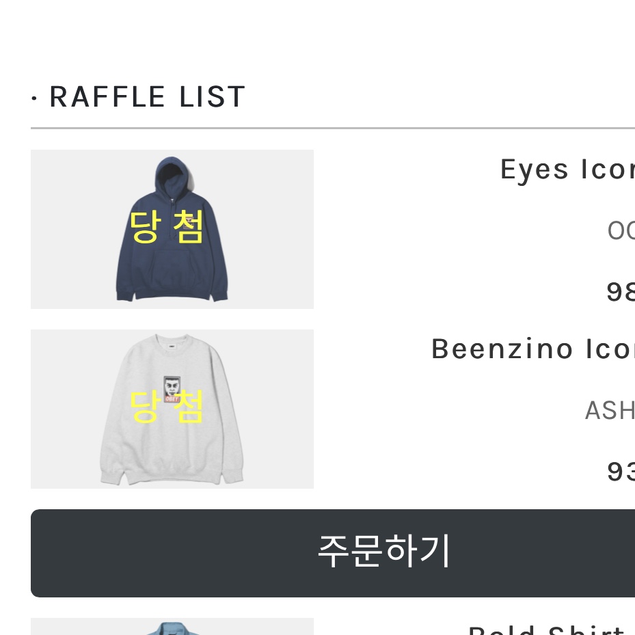Click the 당첨 label on gray sweatshirt
The image size is (635, 635).
click(x=166, y=407)
